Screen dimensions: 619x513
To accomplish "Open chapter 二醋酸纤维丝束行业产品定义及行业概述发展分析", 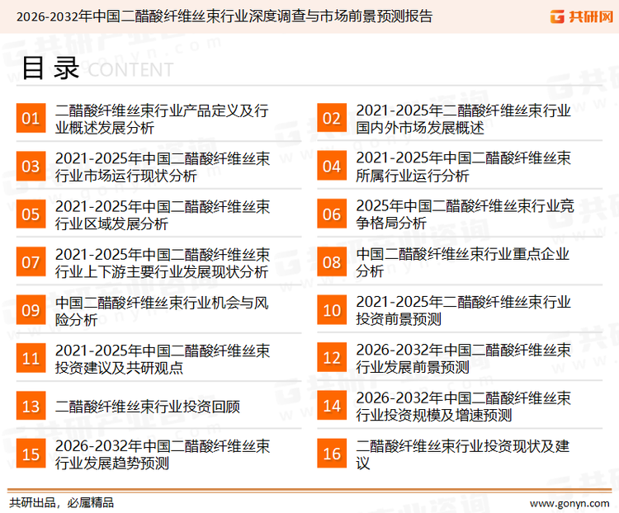I will 162,119.
